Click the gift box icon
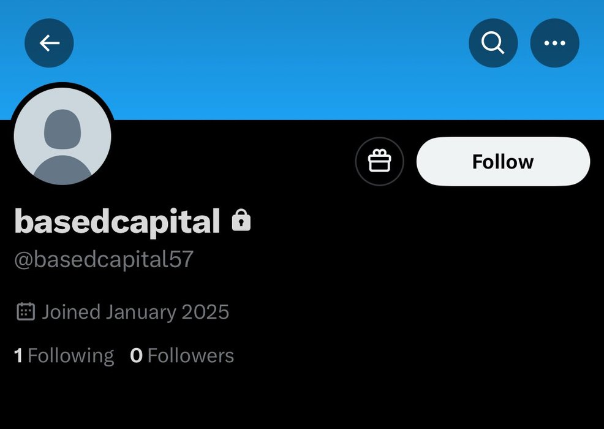This screenshot has width=604, height=429. click(379, 161)
